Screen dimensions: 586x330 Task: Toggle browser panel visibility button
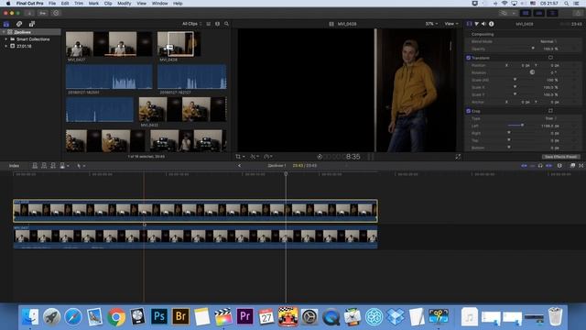[x=526, y=13]
